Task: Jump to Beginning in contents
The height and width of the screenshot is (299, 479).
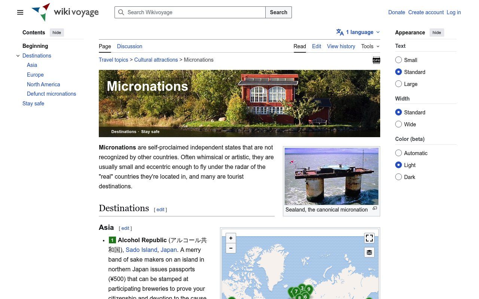Action: 35,46
